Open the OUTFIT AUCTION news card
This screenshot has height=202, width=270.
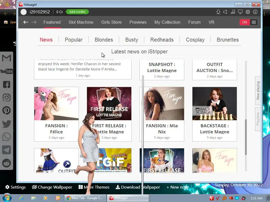click(x=215, y=69)
